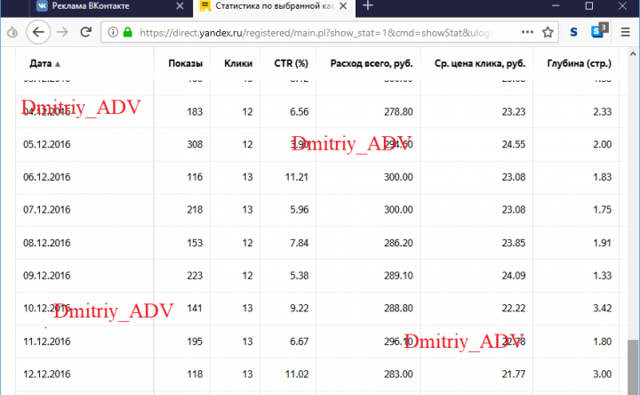
Task: Click the CTR (%) column header
Action: pos(291,64)
